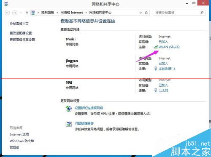Image resolution: width=211 pixels, height=157 pixels.
Task: Click 问题疑难解答 link
Action: tap(84, 123)
